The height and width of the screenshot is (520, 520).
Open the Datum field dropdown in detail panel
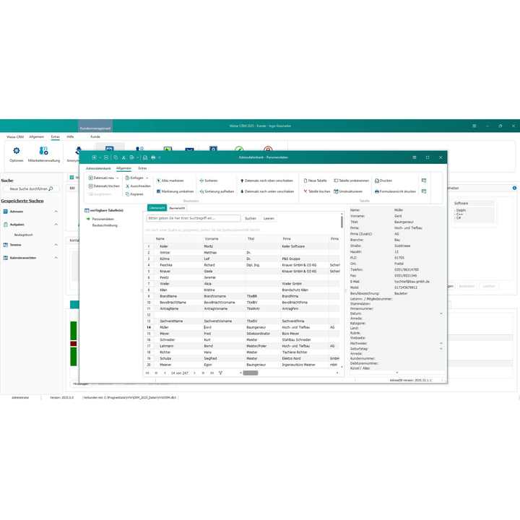tap(441, 313)
